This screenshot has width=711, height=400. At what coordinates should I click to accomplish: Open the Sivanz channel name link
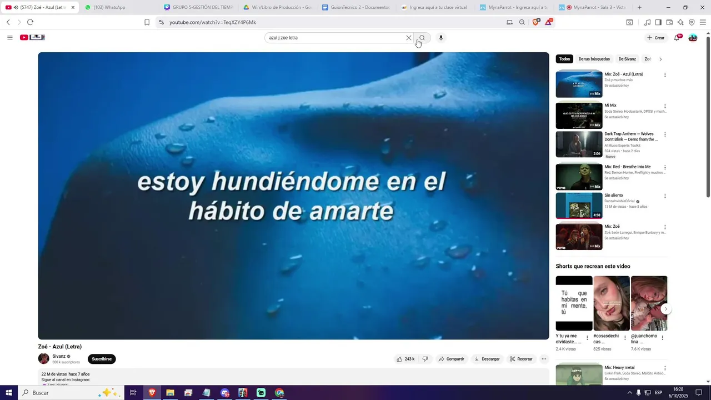59,356
